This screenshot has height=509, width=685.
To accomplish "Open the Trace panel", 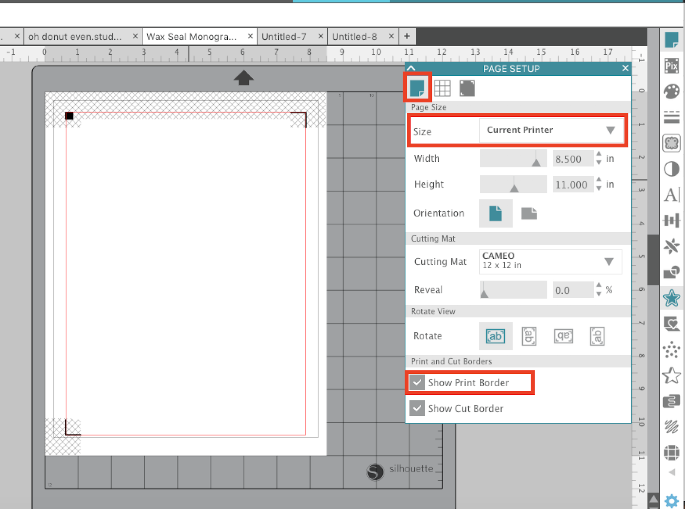I will click(672, 144).
